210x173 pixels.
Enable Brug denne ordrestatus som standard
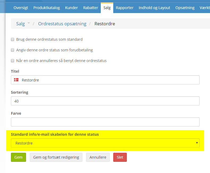[12, 39]
